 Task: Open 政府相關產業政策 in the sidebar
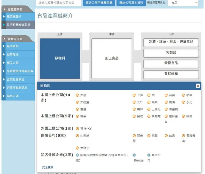coord(18,25)
